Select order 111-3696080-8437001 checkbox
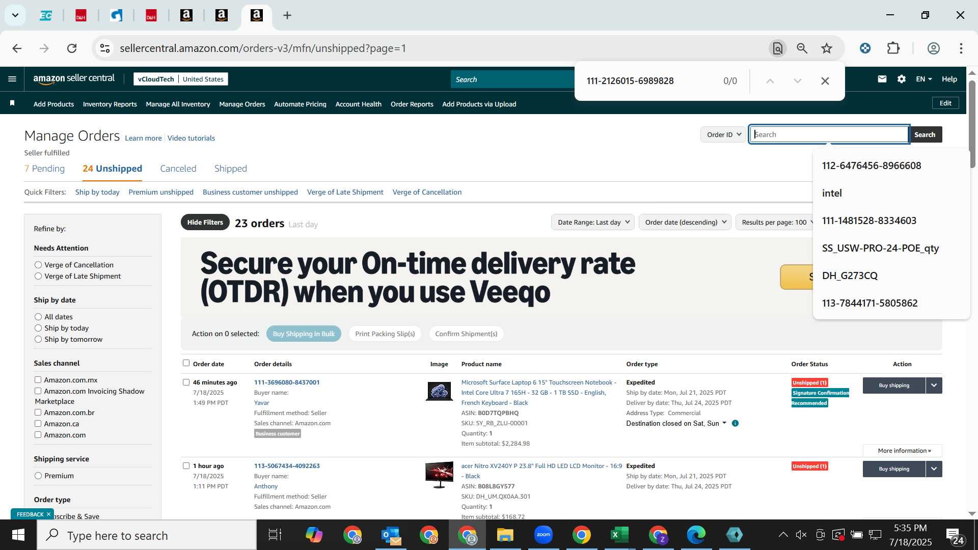The image size is (978, 550). pos(186,382)
